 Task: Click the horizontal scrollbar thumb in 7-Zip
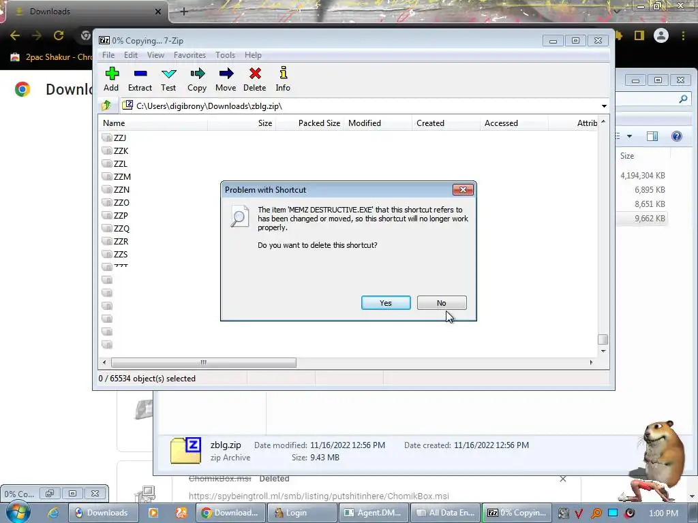[203, 362]
